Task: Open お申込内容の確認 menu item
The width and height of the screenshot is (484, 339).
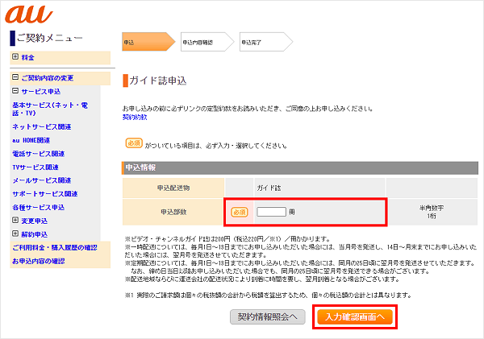Action: 40,260
